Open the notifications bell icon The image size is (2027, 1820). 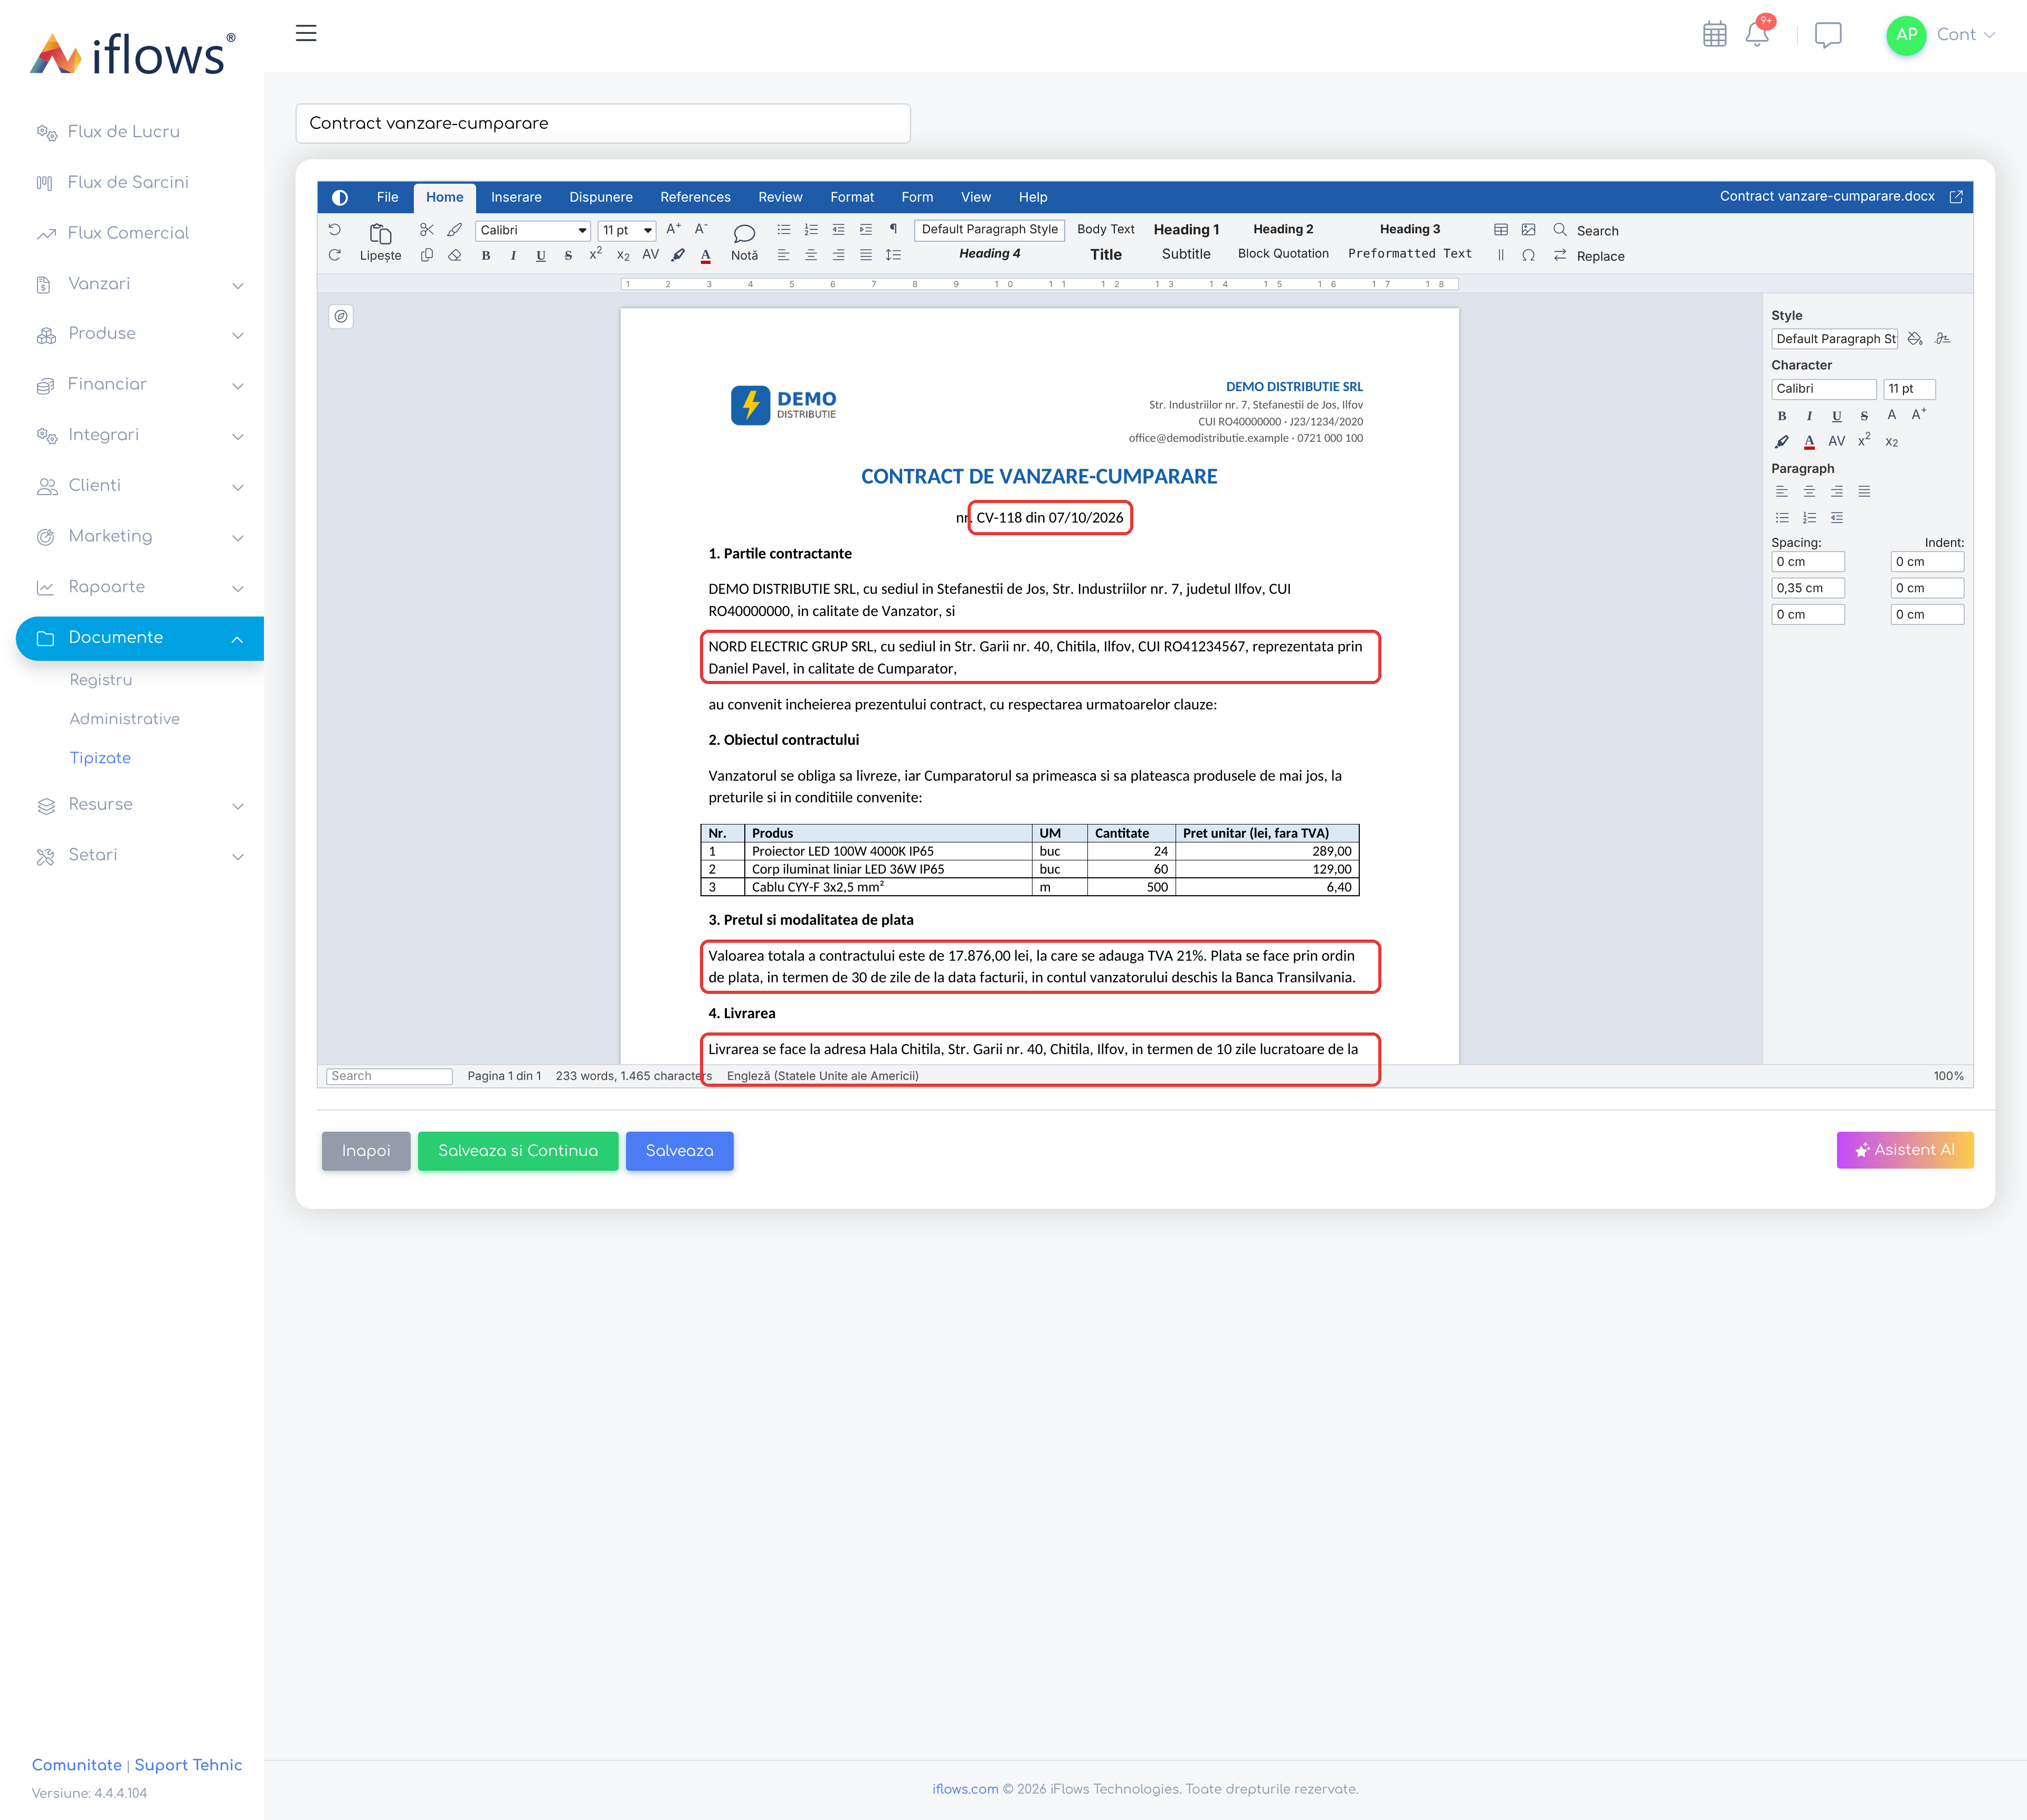pyautogui.click(x=1757, y=34)
